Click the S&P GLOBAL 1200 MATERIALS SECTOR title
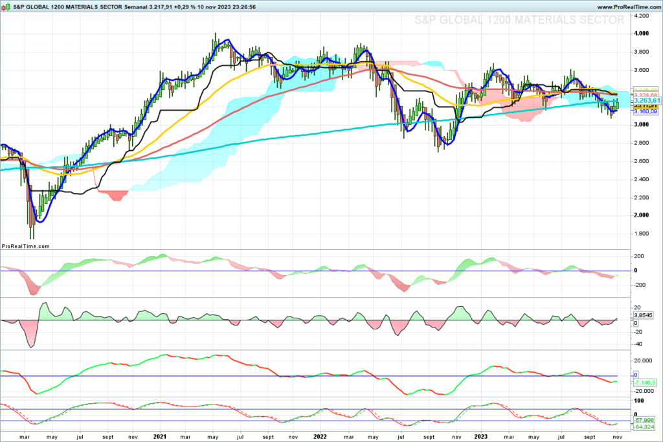 click(x=68, y=7)
